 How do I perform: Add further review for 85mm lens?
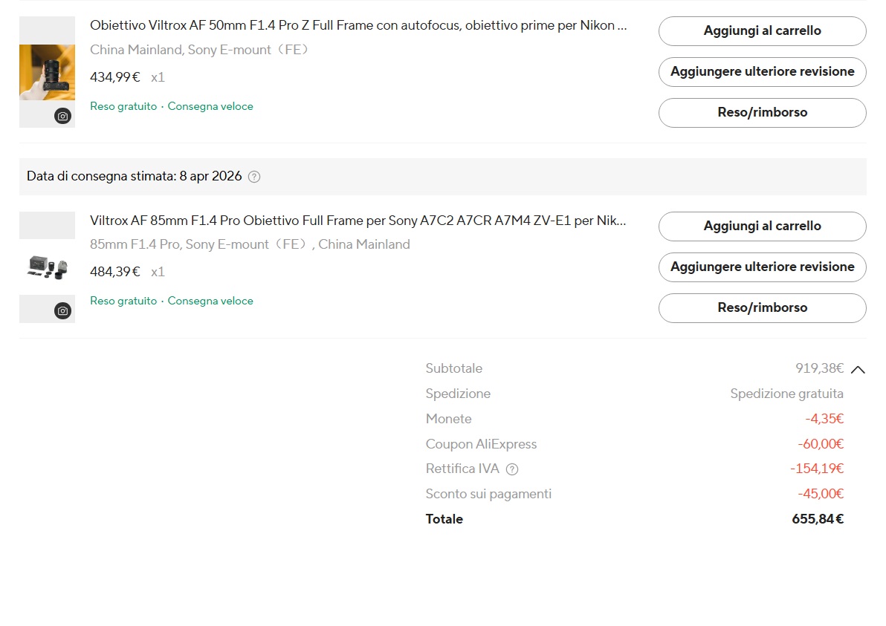pos(763,267)
